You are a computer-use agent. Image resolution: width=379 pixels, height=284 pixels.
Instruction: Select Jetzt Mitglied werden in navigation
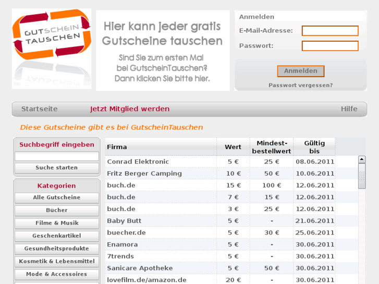130,109
